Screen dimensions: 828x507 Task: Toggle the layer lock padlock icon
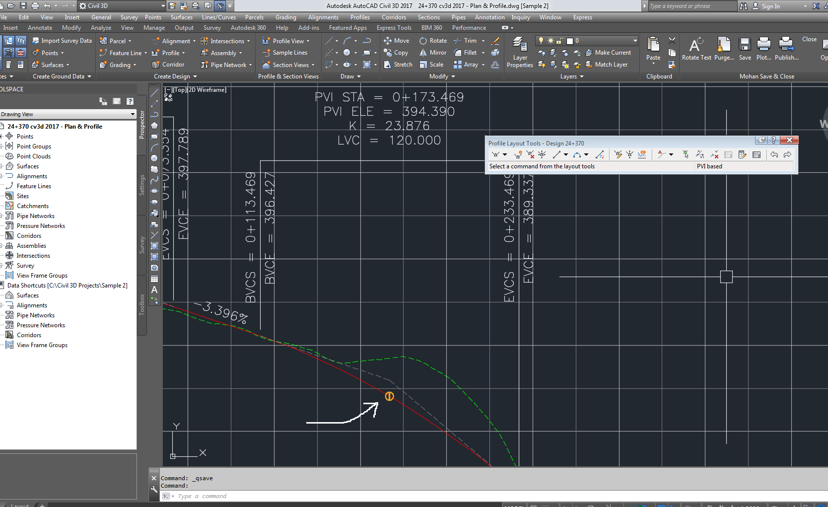click(559, 41)
